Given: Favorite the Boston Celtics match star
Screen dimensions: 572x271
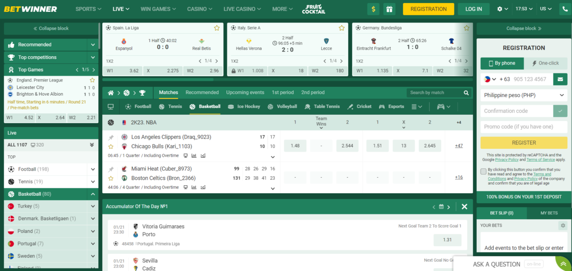Looking at the screenshot, I should (111, 179).
